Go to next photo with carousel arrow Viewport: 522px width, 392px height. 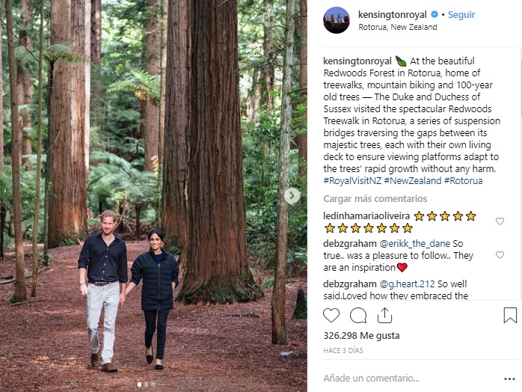click(292, 196)
